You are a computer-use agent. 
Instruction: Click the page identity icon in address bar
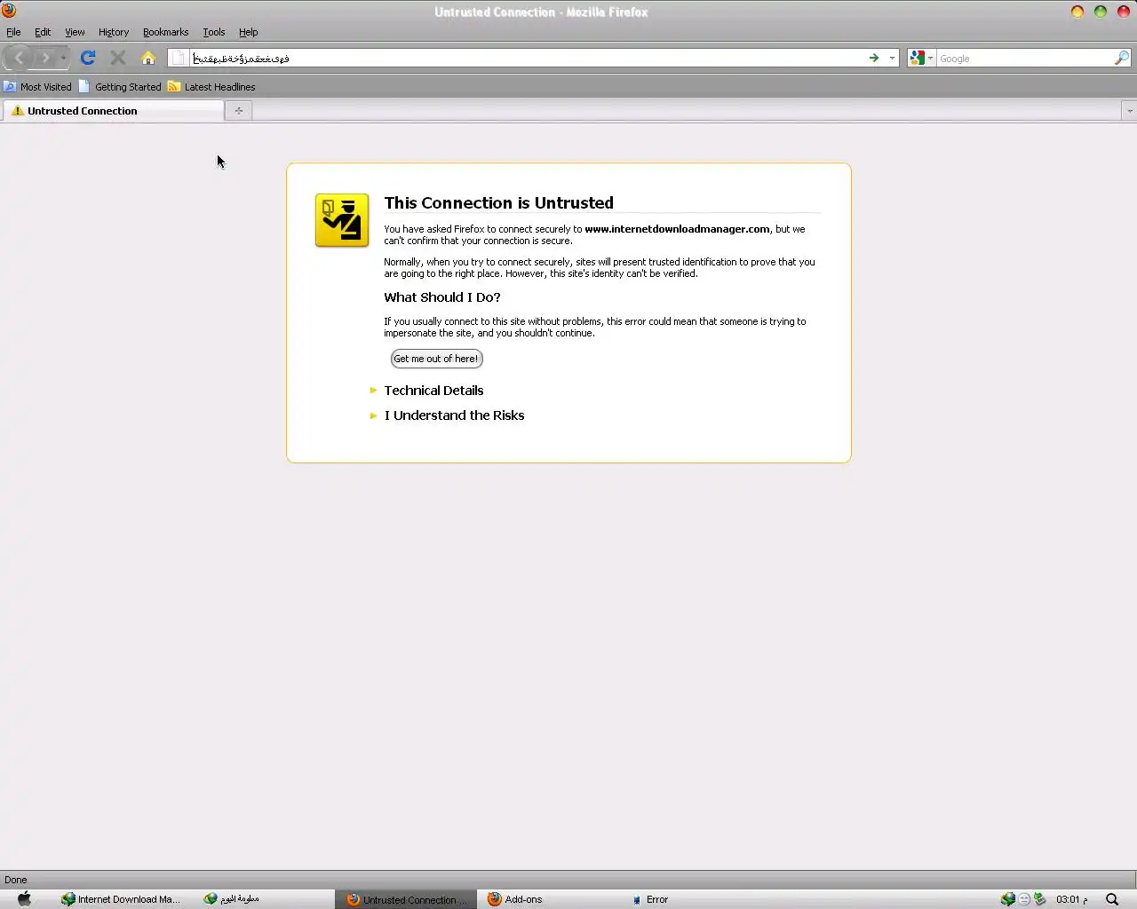[179, 58]
